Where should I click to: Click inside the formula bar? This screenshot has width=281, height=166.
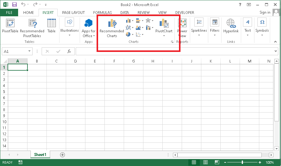(175, 51)
